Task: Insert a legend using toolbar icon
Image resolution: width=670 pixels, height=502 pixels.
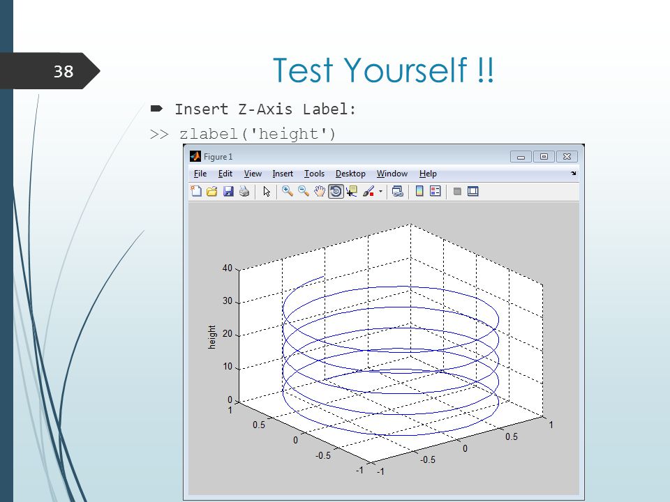Action: pyautogui.click(x=435, y=191)
